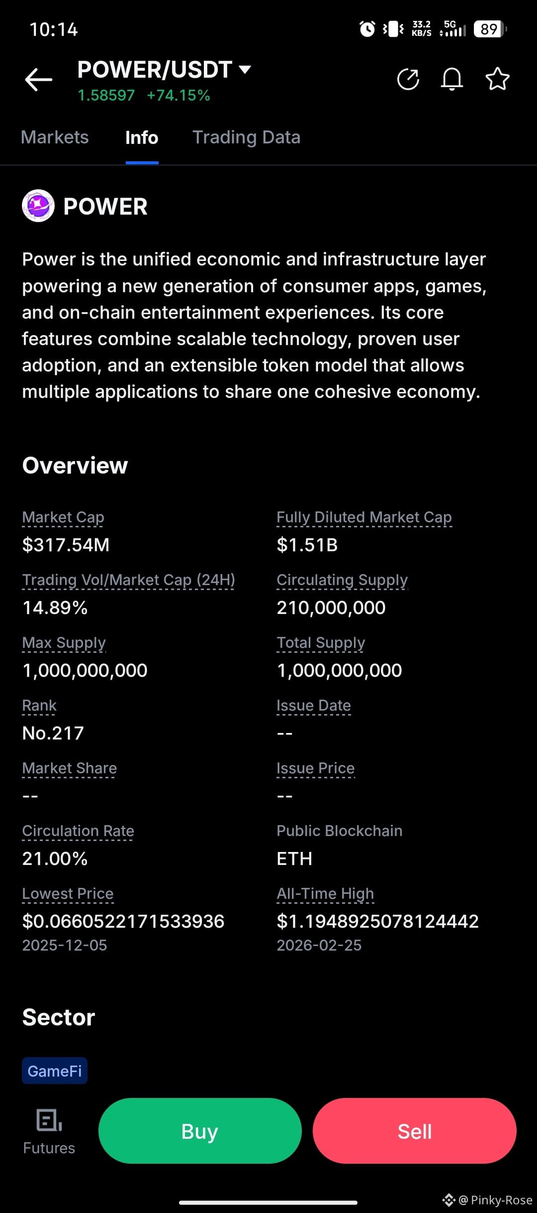Tap the battery indicator in status bar

(490, 29)
